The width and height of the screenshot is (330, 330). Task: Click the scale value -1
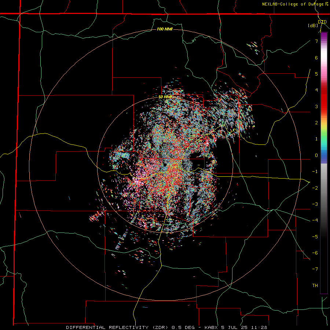(x=315, y=172)
